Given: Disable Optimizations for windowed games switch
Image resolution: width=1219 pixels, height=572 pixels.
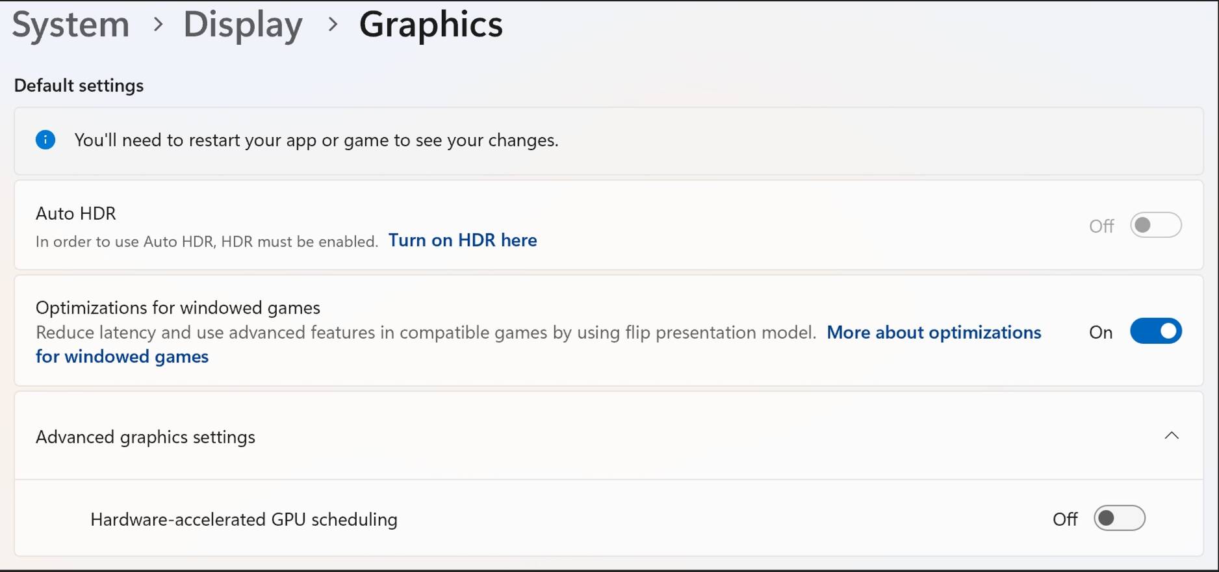Looking at the screenshot, I should [1155, 331].
